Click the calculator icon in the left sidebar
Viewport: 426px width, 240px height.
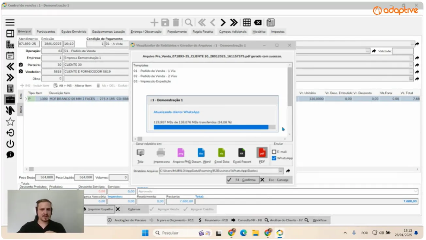click(10, 88)
